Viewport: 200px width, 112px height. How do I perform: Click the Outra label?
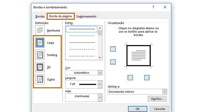[x=51, y=80]
